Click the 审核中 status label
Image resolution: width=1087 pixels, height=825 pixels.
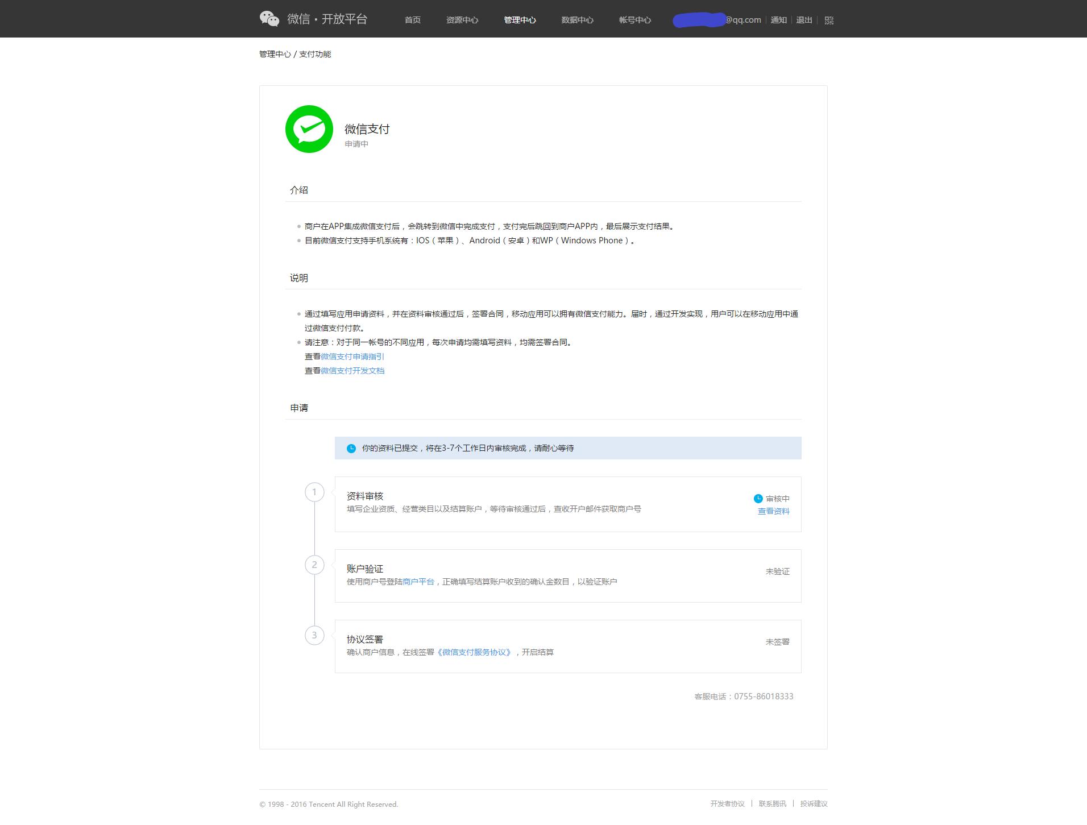[x=778, y=499]
